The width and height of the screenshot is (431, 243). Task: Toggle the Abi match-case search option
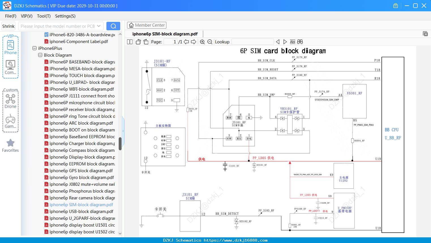[x=293, y=42]
